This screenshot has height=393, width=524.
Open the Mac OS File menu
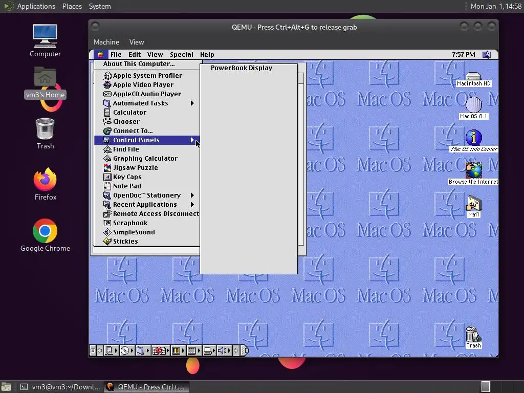pos(116,54)
